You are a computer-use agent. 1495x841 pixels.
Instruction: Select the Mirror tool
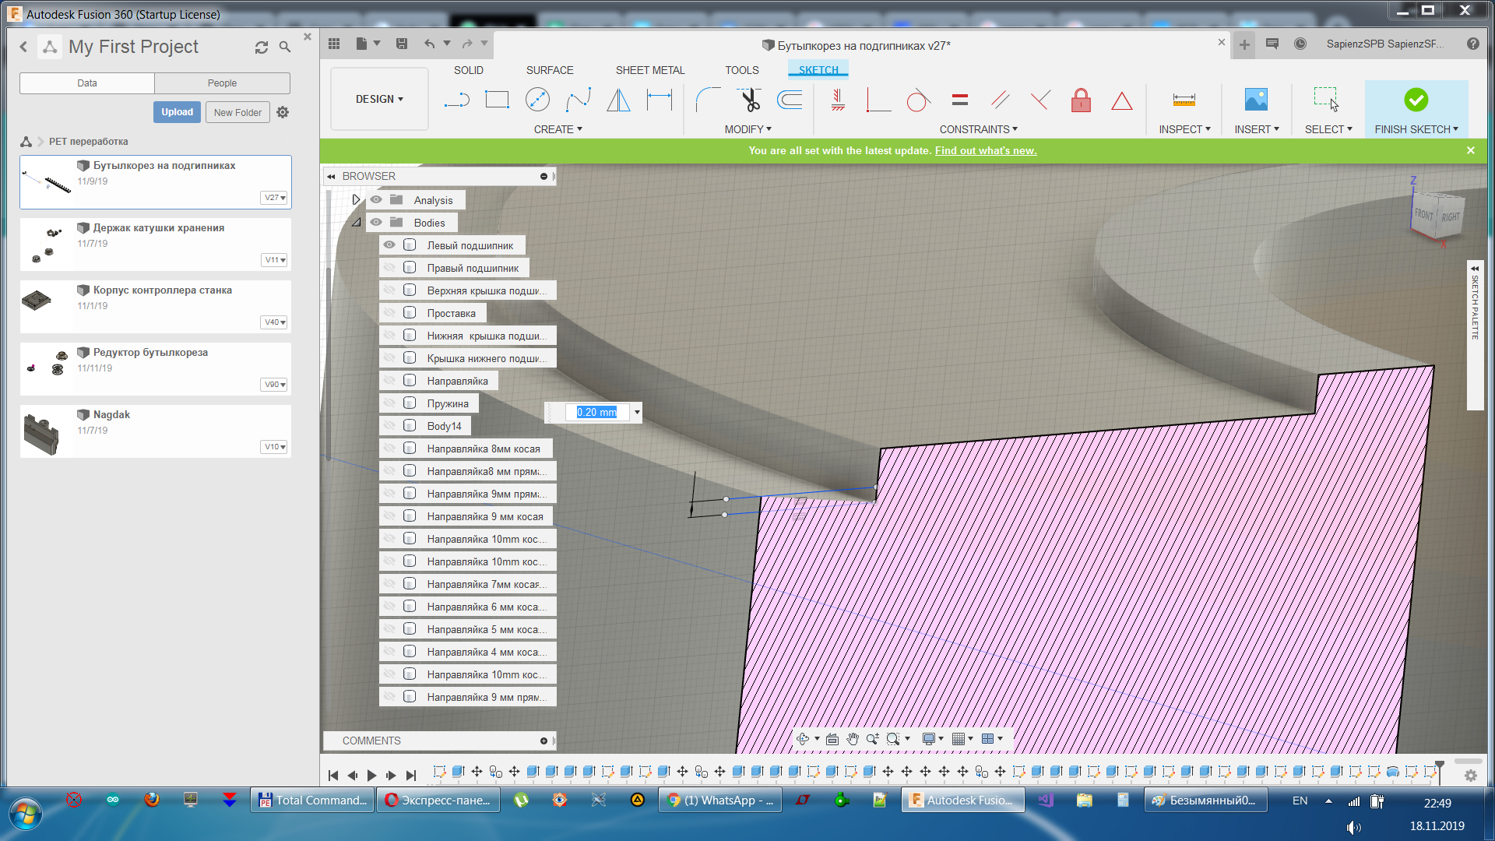coord(618,100)
